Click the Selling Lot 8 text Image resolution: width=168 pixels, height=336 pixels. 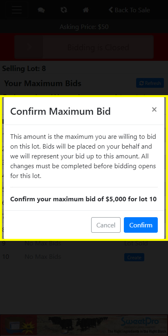pos(24,69)
